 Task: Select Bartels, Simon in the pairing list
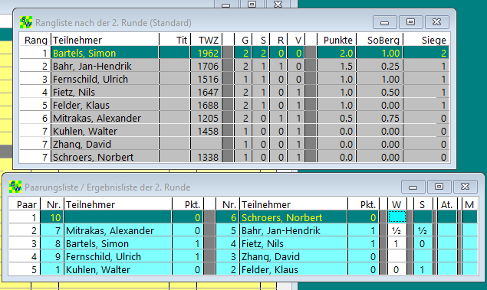[x=97, y=244]
